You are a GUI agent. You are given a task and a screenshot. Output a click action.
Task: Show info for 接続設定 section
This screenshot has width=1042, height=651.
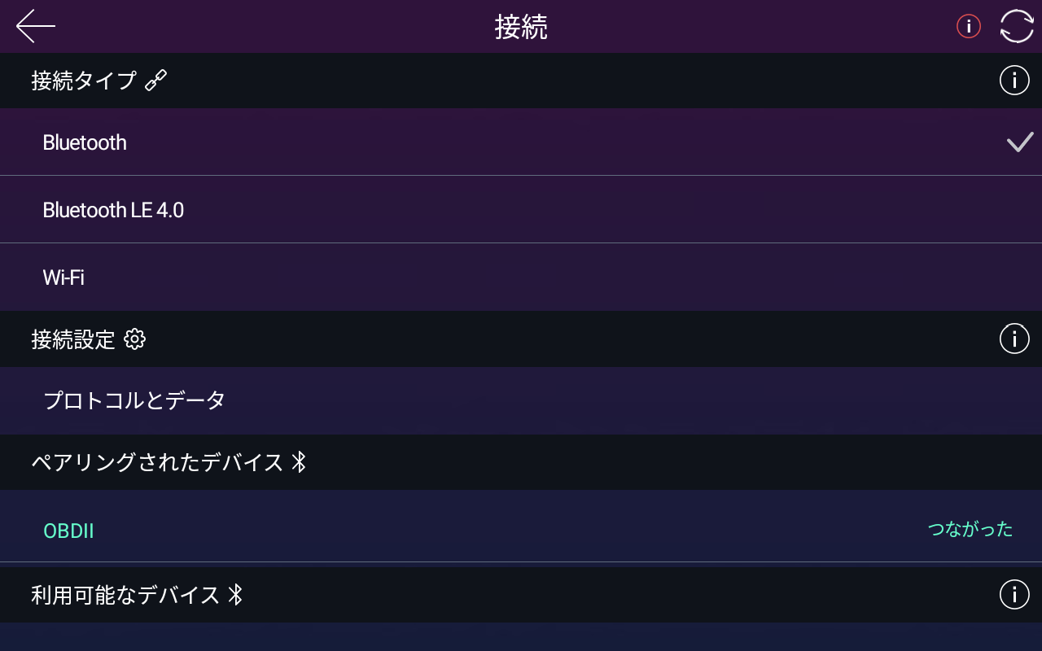click(1014, 339)
